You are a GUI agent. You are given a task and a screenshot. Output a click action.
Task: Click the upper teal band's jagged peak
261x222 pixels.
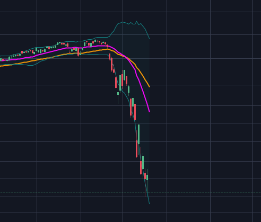point(136,22)
